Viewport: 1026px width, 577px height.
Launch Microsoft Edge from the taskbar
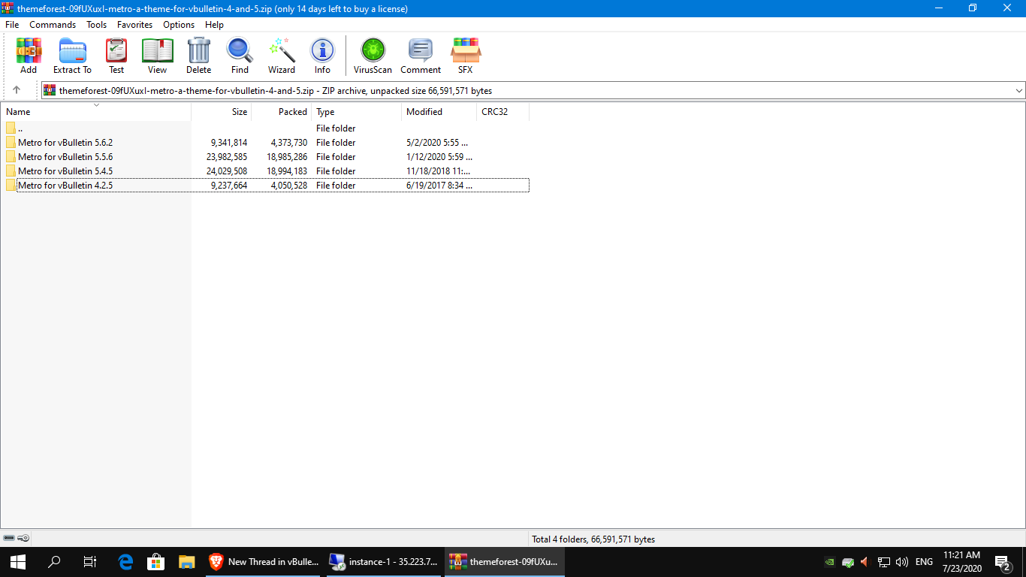pyautogui.click(x=126, y=561)
